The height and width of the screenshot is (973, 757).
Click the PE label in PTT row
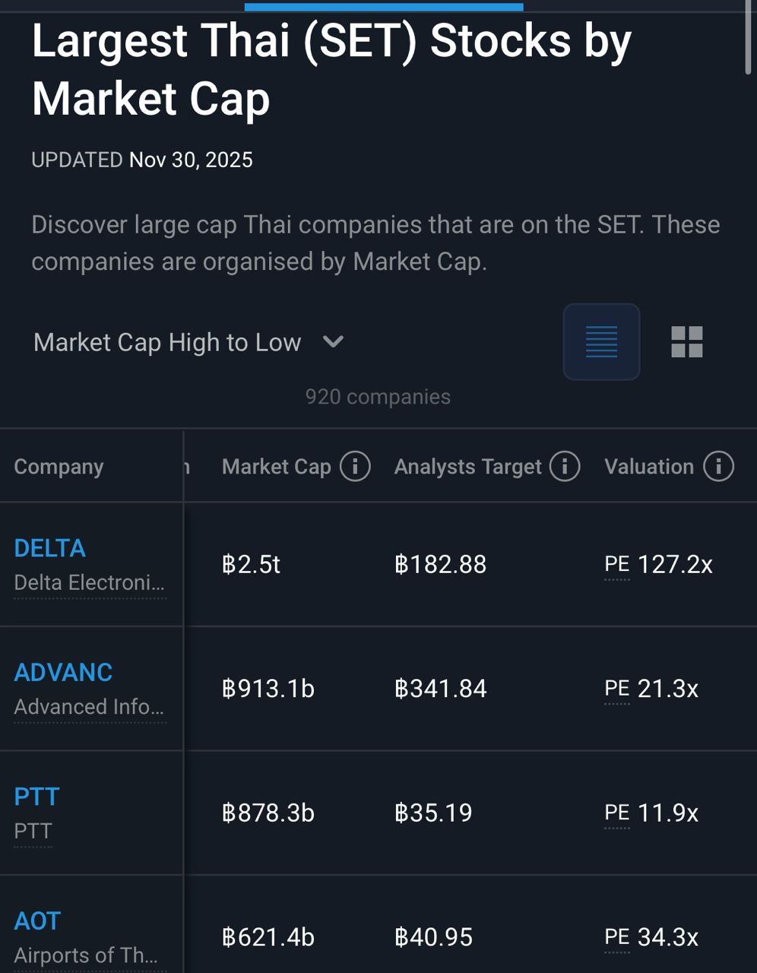pyautogui.click(x=617, y=813)
